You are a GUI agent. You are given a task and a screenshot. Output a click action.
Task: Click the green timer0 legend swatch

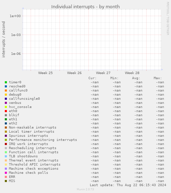tap(6, 82)
